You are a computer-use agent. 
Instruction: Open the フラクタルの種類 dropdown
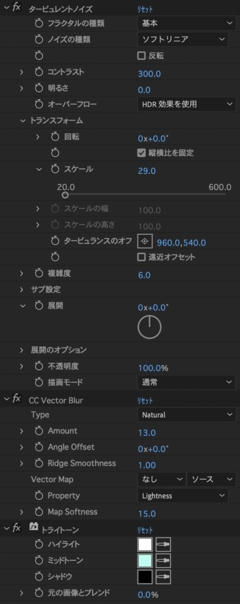[x=186, y=24]
